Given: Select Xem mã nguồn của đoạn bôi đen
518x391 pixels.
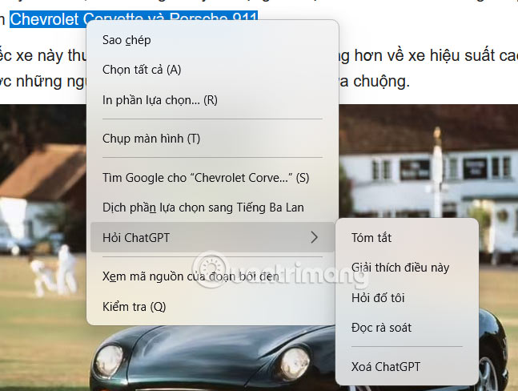Looking at the screenshot, I should coord(212,276).
